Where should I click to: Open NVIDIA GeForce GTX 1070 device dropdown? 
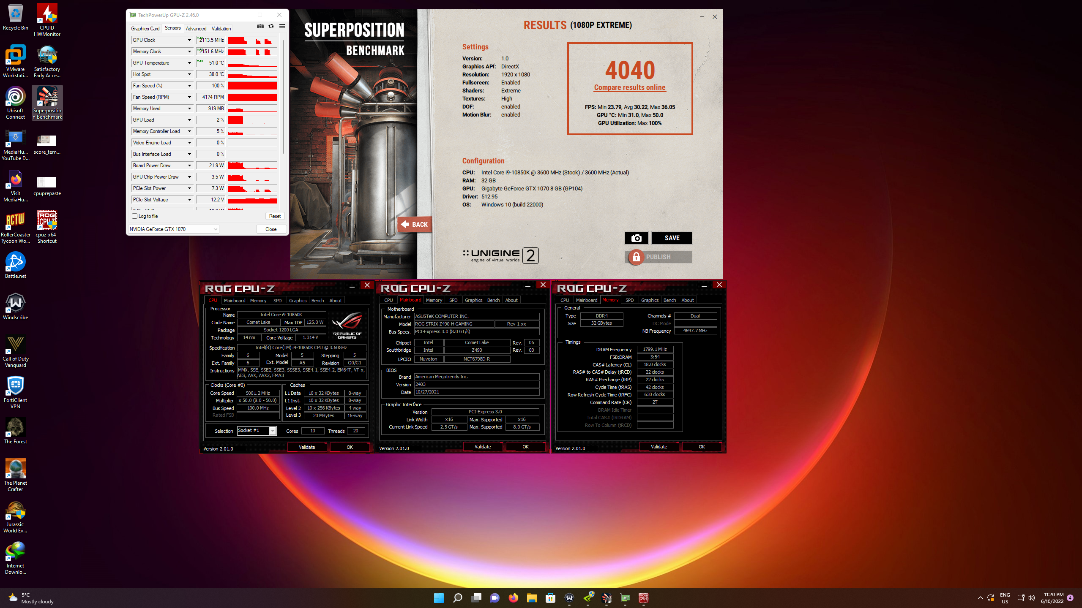point(174,229)
